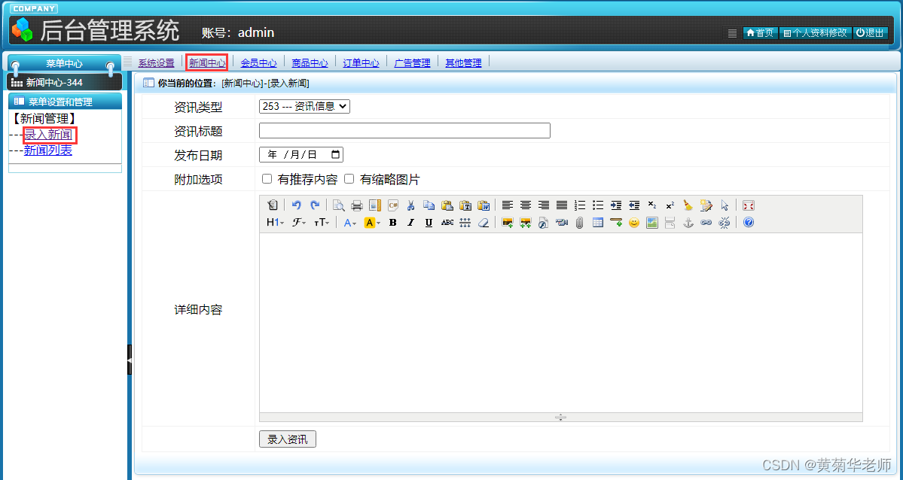
Task: Click the paste clipboard icon
Action: click(447, 205)
